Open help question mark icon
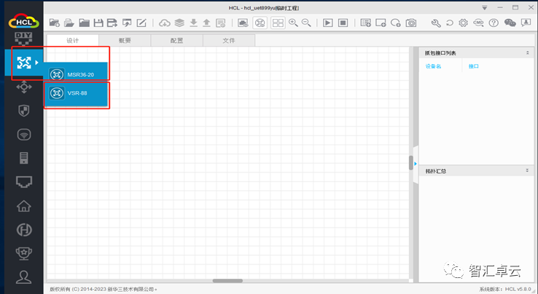Screen dimensions: 538x294 coord(494,23)
